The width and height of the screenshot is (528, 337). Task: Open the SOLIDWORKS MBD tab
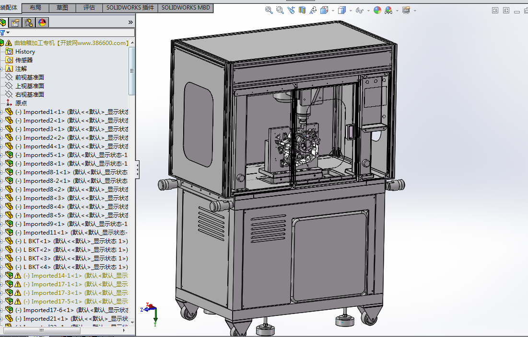point(185,8)
